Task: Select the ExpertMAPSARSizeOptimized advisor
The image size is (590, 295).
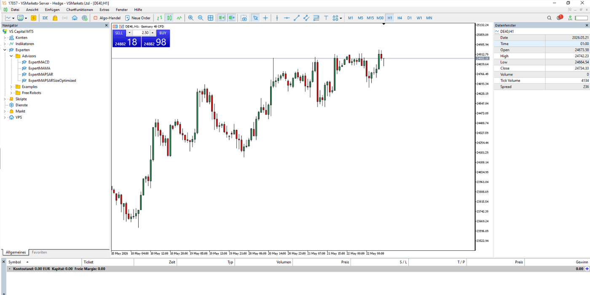Action: (x=52, y=80)
